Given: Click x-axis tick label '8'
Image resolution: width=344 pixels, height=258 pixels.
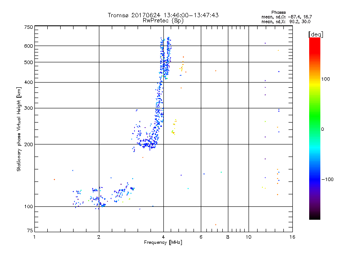Looking at the screenshot, I should tap(228, 237).
